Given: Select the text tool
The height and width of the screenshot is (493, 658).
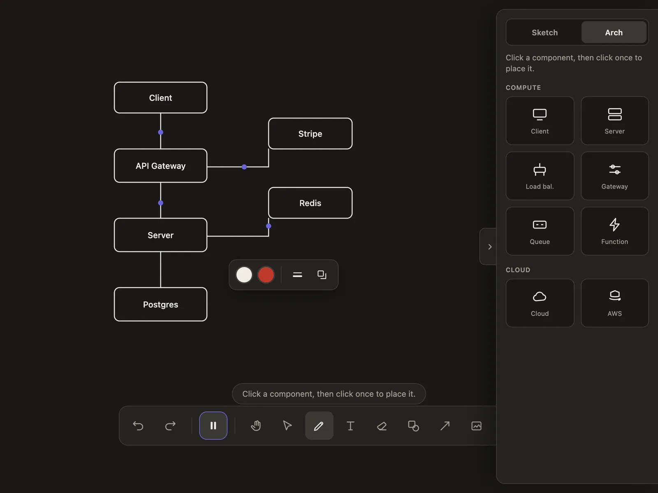Looking at the screenshot, I should coord(350,426).
